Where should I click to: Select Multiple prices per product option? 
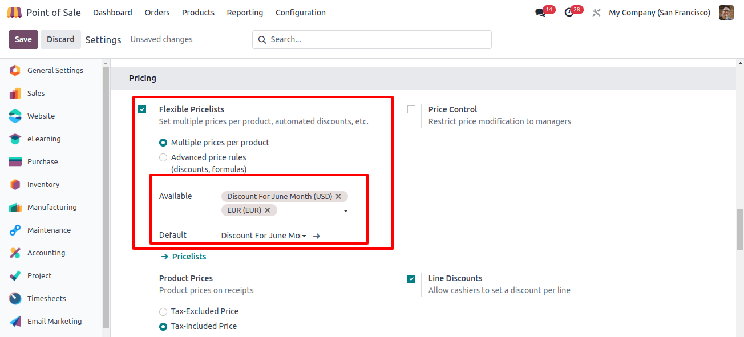click(163, 143)
